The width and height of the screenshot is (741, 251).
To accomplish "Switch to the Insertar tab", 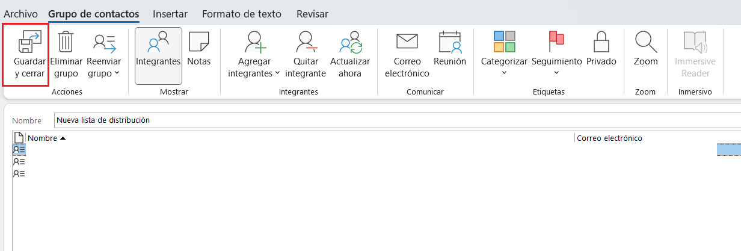I will coord(170,14).
